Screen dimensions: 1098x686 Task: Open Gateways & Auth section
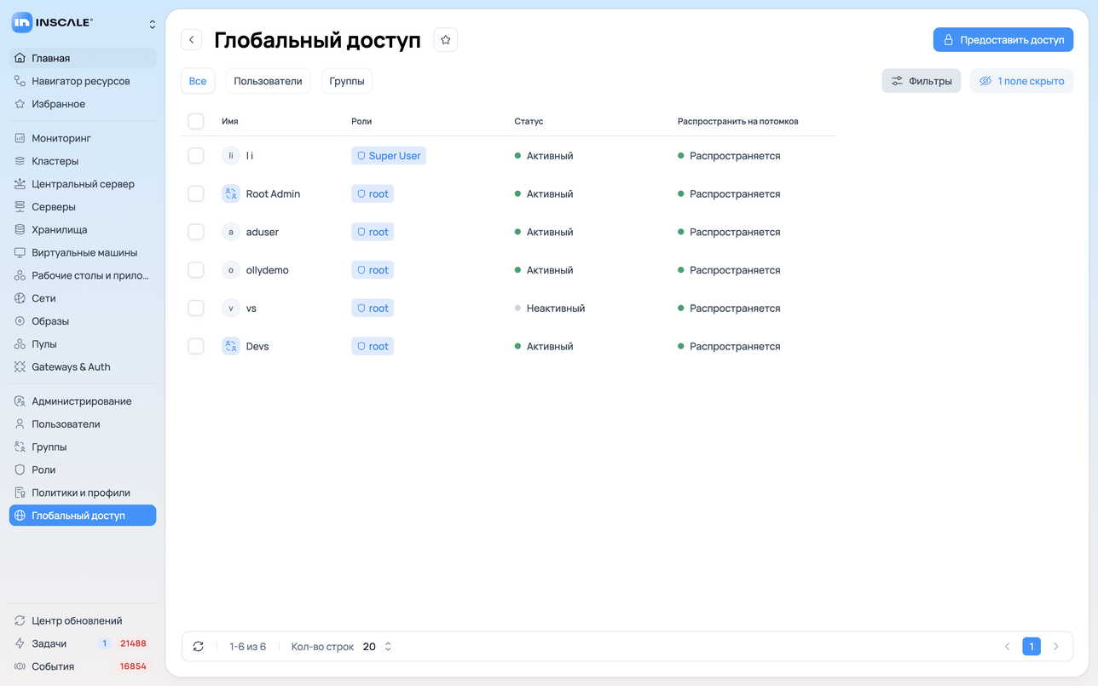(x=83, y=367)
